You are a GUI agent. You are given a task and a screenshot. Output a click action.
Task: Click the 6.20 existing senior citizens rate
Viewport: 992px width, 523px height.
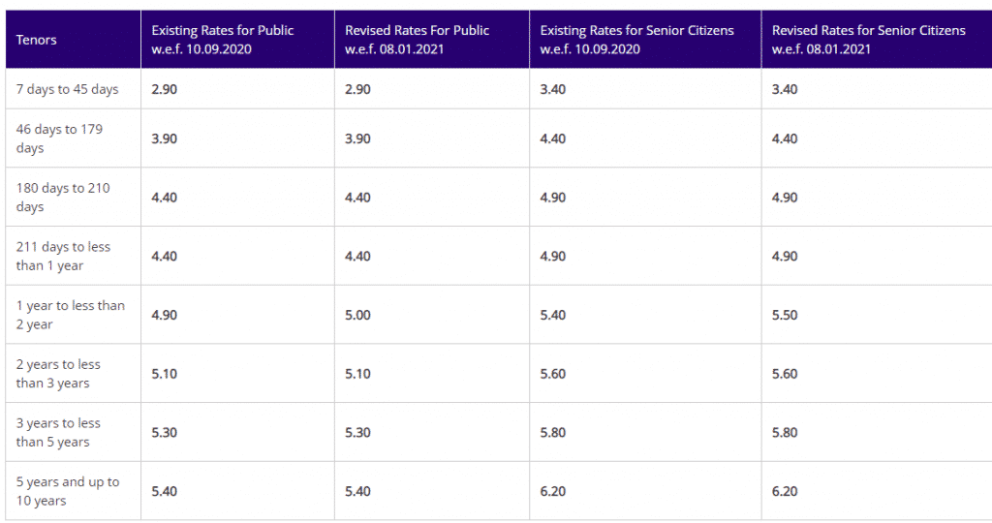pos(553,491)
